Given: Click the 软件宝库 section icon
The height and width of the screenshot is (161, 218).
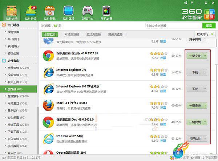Looking at the screenshot, I should (4, 61).
